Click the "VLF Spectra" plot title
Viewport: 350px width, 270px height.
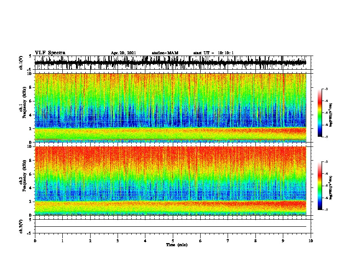pos(50,53)
